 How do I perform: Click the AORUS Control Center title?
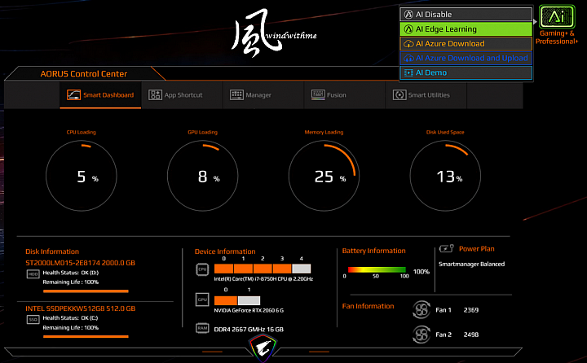(84, 74)
